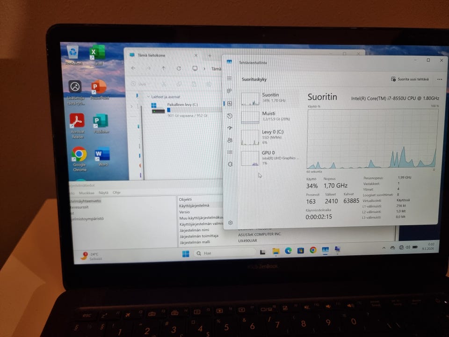Viewport: 449px width, 337px height.
Task: Select the 'resurssit' tree item in System Information
Action: coord(80,207)
